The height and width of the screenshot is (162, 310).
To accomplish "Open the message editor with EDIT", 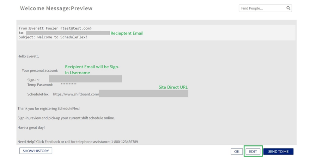I will (x=253, y=151).
